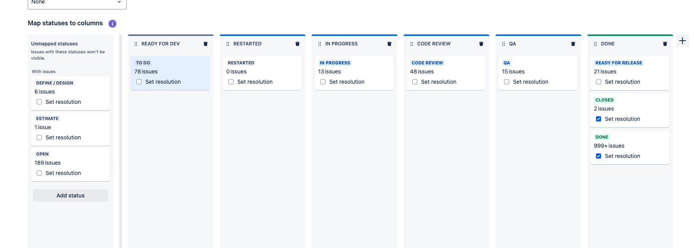
Task: Delete the CODE REVIEW column
Action: [481, 44]
